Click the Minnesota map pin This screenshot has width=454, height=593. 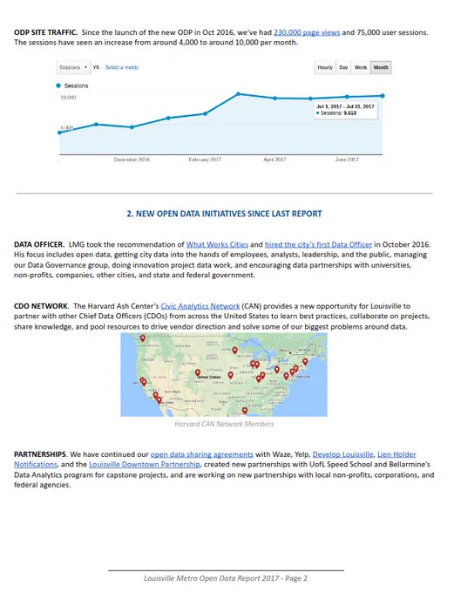(x=234, y=351)
